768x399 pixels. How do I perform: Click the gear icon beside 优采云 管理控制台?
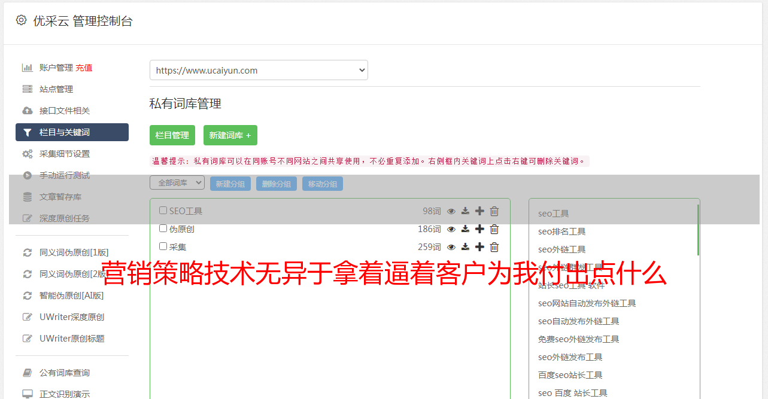22,20
